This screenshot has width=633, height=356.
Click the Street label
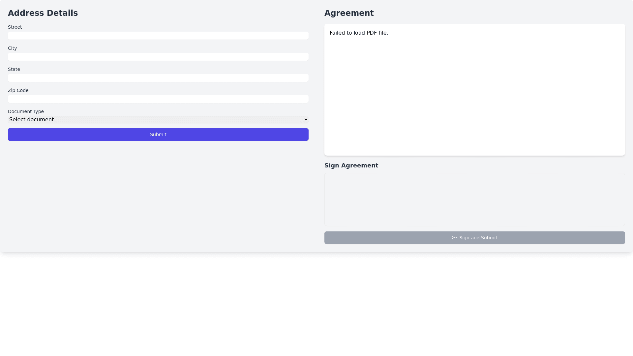(x=15, y=27)
